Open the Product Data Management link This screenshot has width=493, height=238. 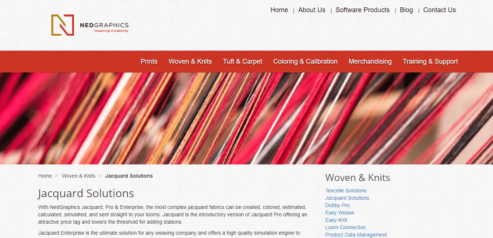(x=356, y=235)
